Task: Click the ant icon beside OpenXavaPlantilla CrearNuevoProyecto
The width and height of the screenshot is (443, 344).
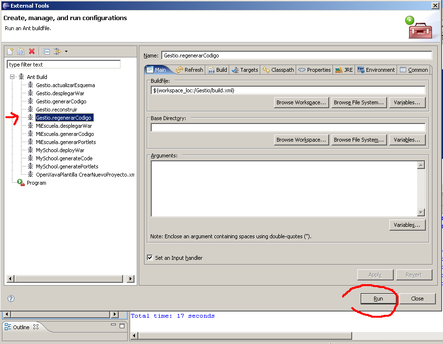Action: pos(30,175)
